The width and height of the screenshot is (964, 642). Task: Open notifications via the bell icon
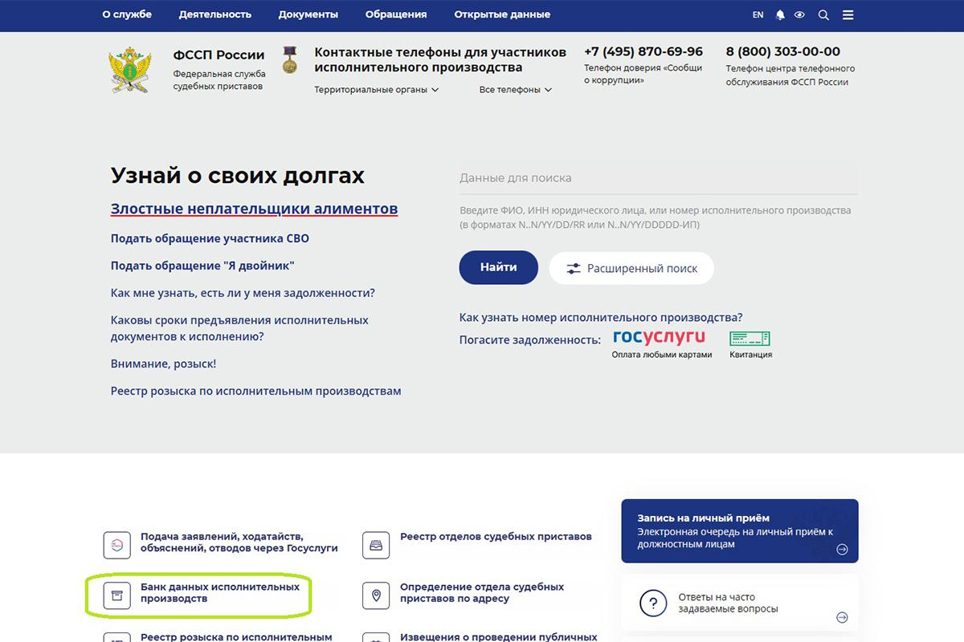(779, 14)
